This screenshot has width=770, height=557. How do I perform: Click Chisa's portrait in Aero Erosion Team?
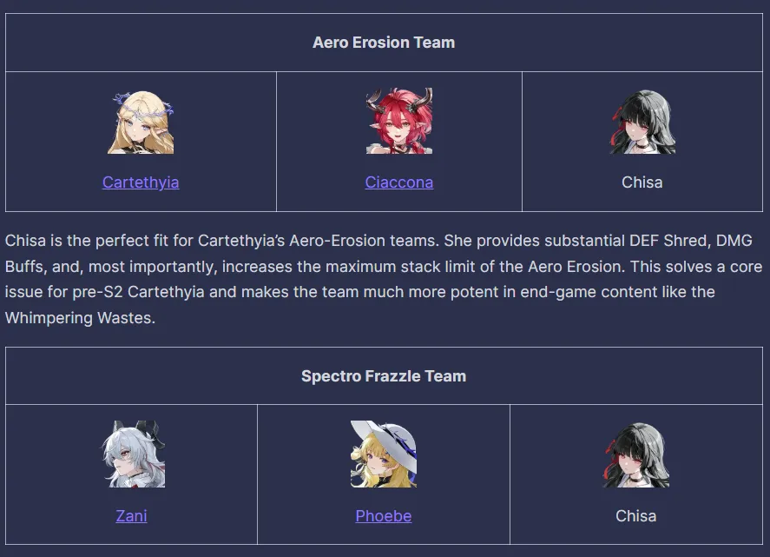pyautogui.click(x=642, y=123)
